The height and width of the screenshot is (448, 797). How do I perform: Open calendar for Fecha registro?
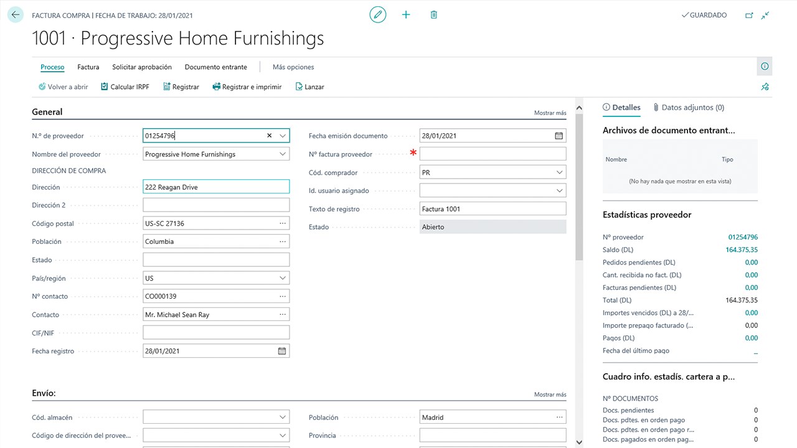(282, 351)
